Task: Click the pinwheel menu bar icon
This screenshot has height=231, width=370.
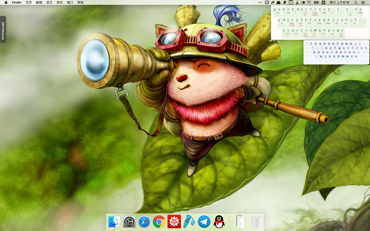Action: [285, 2]
